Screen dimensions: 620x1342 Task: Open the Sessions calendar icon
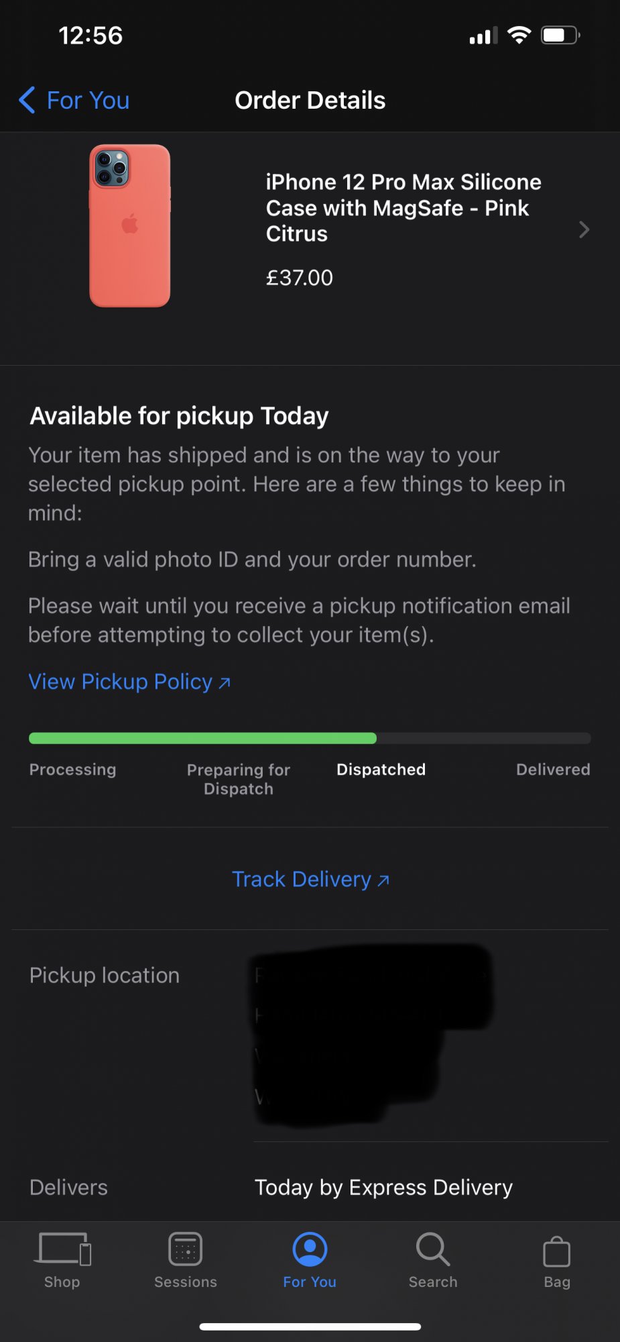pyautogui.click(x=186, y=1249)
